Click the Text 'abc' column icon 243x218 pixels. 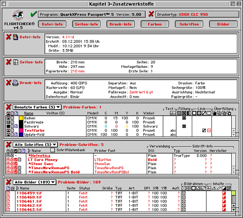click(173, 113)
